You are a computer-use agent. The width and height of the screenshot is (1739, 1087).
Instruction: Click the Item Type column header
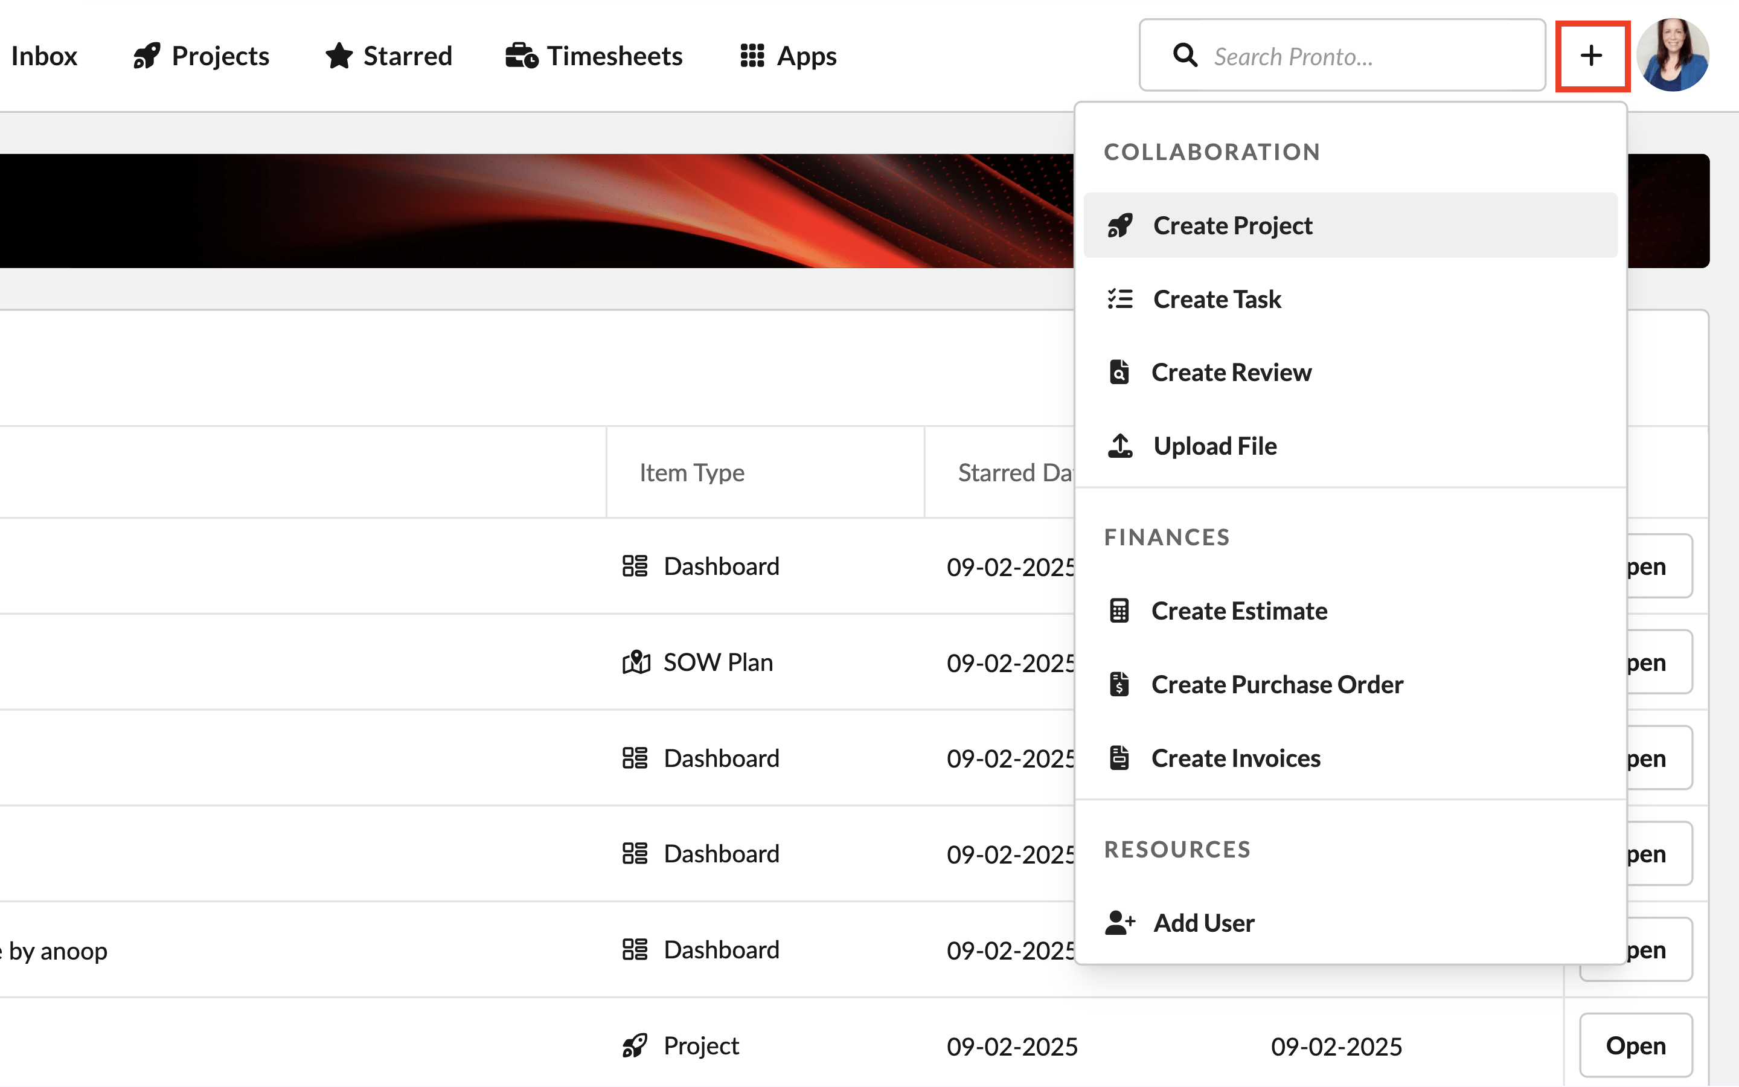point(691,472)
